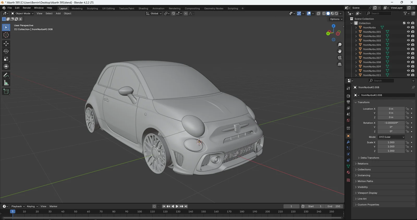The width and height of the screenshot is (417, 220).
Task: Toggle X-ray display in viewport header
Action: [318, 14]
